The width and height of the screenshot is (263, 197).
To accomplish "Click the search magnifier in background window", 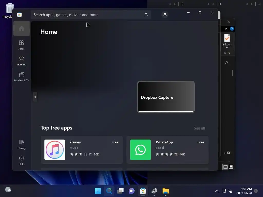I will point(226,63).
